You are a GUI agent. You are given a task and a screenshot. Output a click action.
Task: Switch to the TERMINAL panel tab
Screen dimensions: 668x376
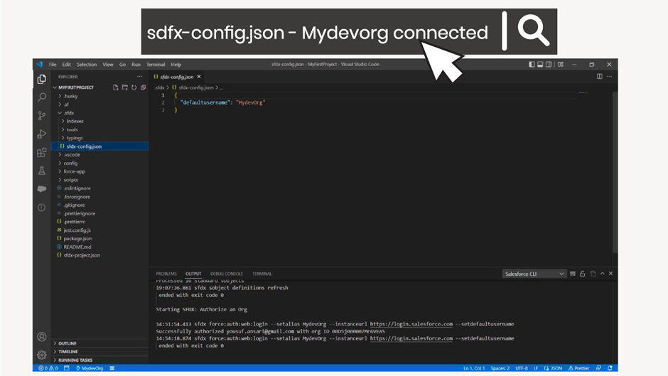tap(262, 274)
